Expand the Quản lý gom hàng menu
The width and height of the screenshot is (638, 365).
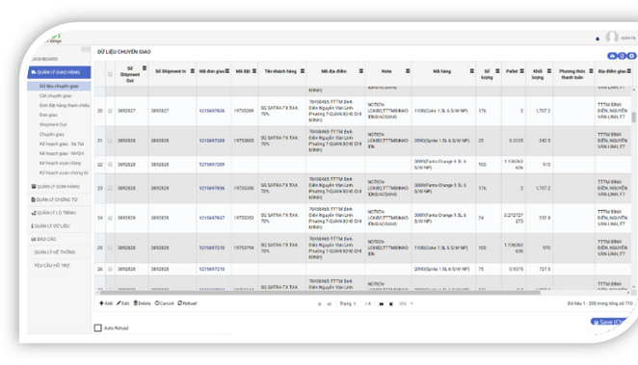(59, 187)
